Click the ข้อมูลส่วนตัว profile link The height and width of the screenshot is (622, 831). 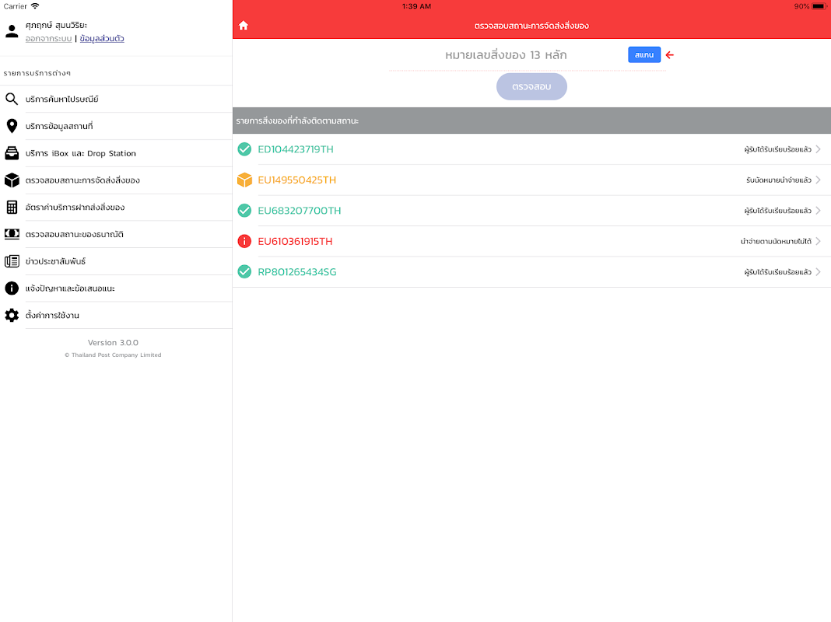click(x=102, y=39)
